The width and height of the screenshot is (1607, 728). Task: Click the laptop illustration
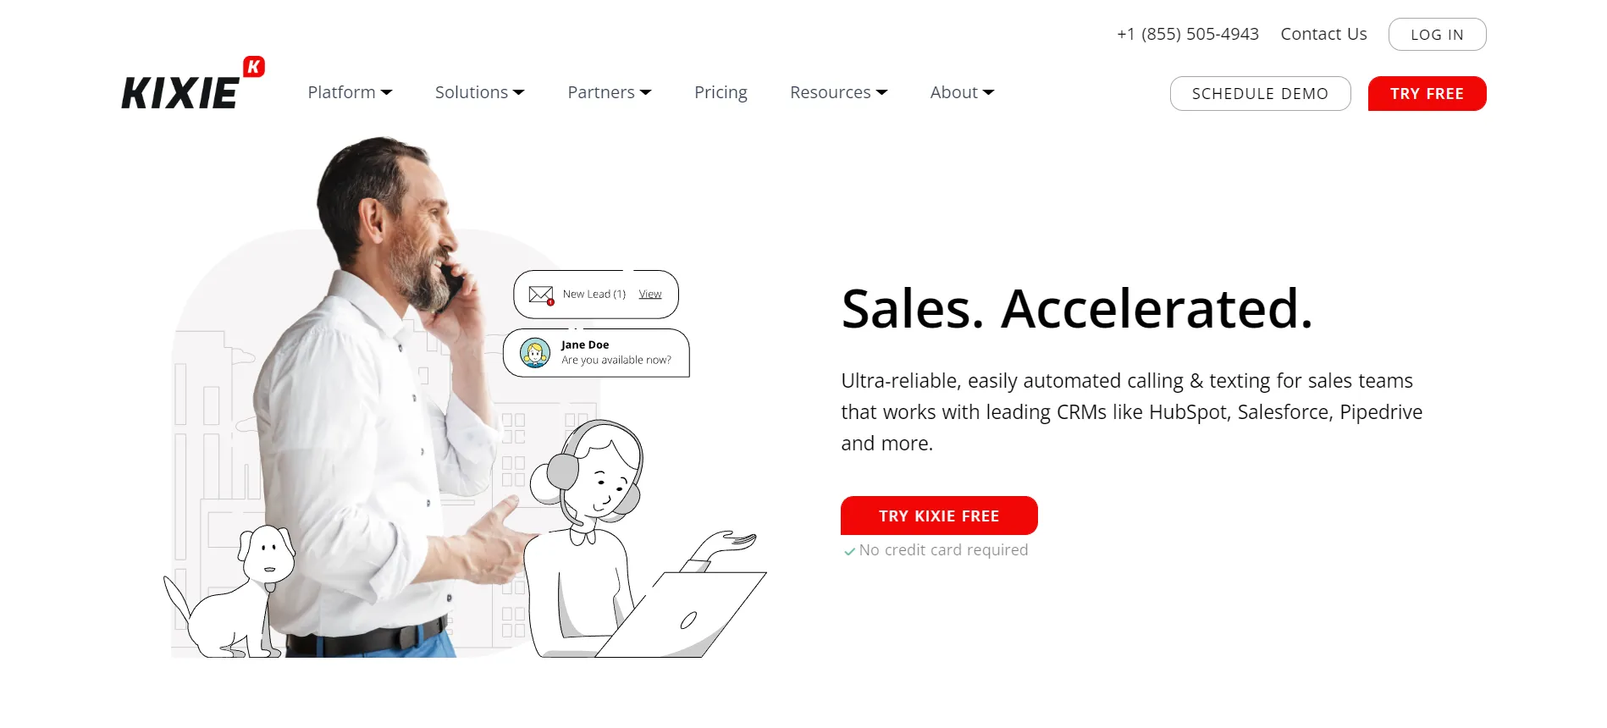(682, 615)
